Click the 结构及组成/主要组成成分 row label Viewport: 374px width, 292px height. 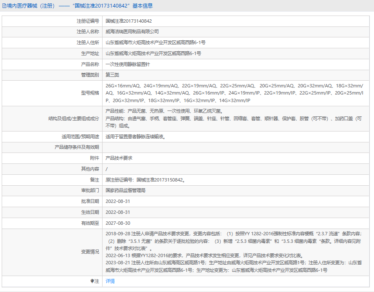(74, 118)
